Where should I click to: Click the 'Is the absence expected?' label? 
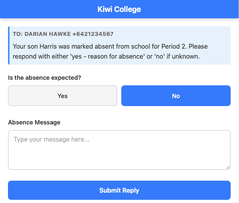45,78
